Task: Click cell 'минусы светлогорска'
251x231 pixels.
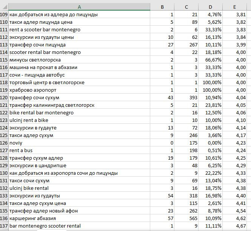Action: click(x=79, y=60)
